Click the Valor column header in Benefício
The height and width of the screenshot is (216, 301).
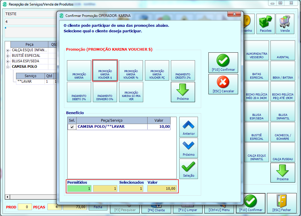159,121
